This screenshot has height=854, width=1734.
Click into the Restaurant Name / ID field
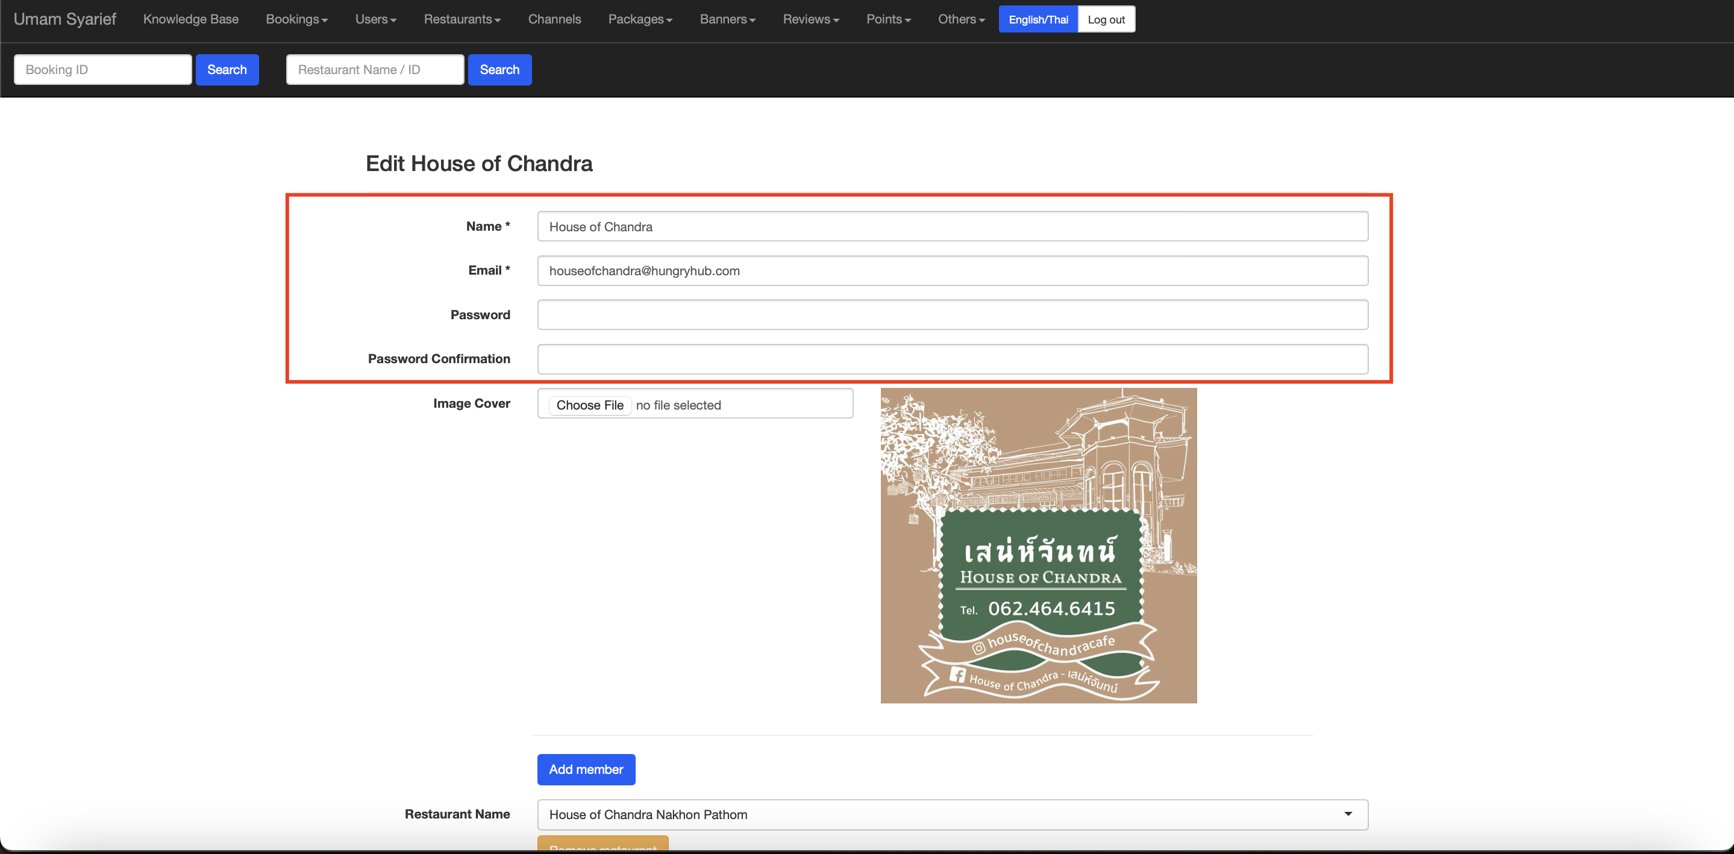(374, 70)
